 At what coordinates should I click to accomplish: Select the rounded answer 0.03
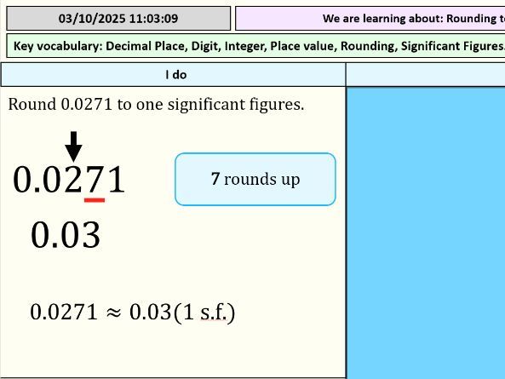66,235
